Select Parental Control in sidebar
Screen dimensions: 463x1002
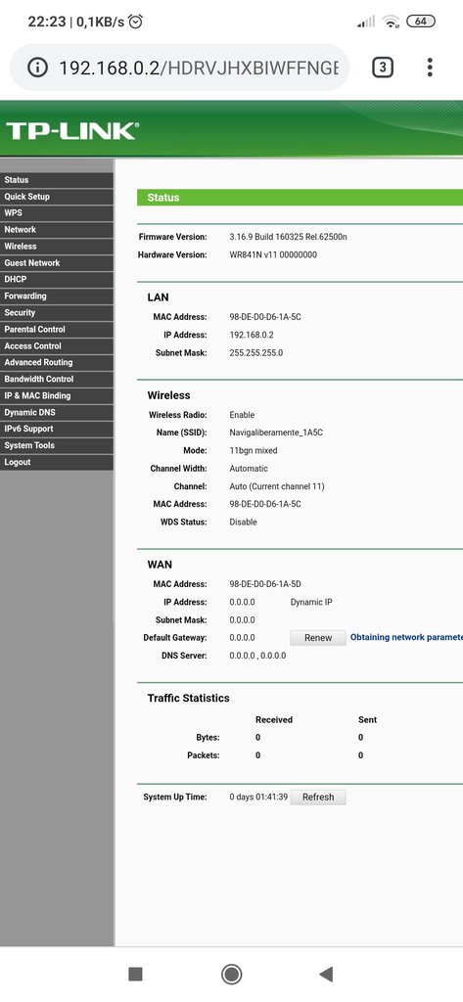[56, 330]
